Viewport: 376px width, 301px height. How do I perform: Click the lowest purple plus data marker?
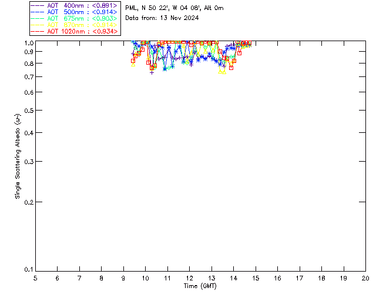coord(152,72)
